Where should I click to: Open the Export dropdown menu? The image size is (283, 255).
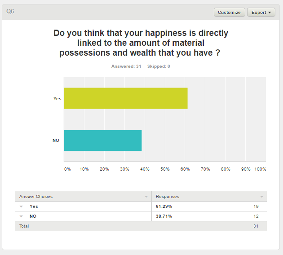[x=261, y=12]
